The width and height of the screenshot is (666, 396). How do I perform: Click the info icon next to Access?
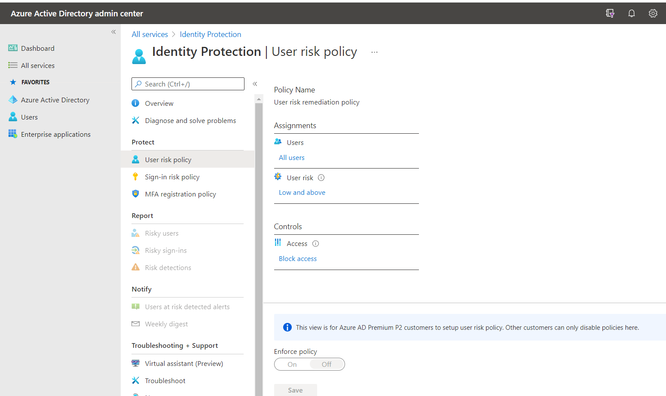click(x=315, y=244)
